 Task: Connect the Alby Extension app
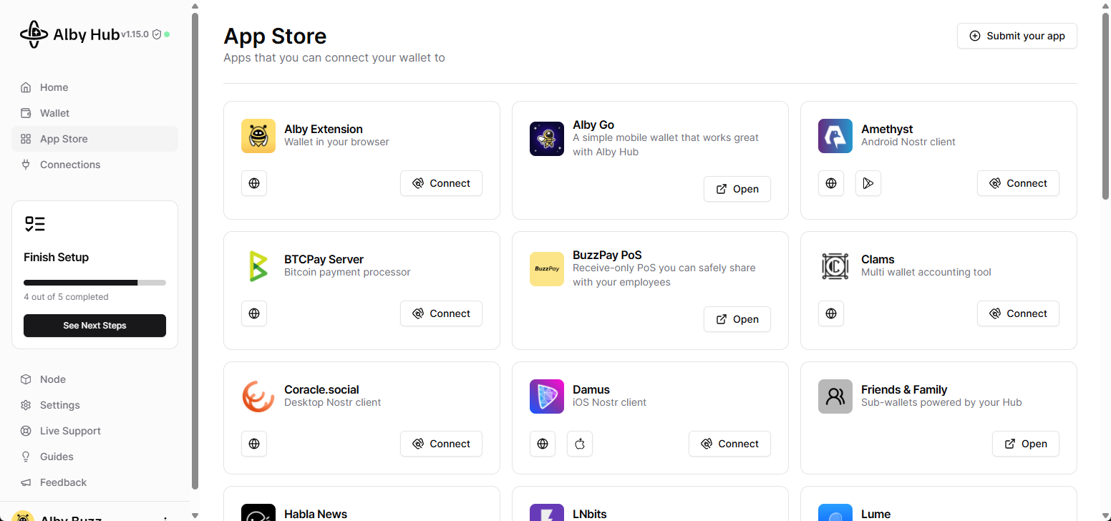(x=441, y=183)
